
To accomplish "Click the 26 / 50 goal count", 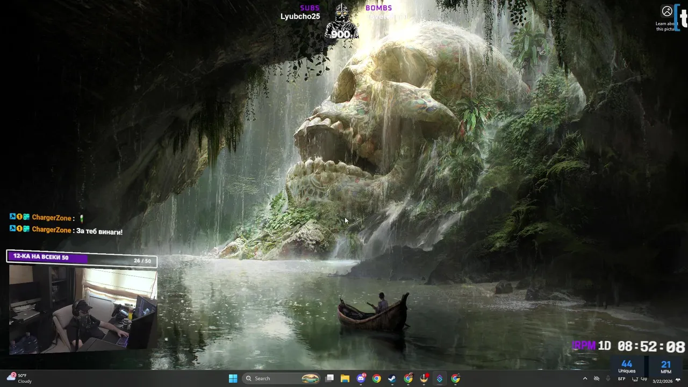I will click(142, 261).
